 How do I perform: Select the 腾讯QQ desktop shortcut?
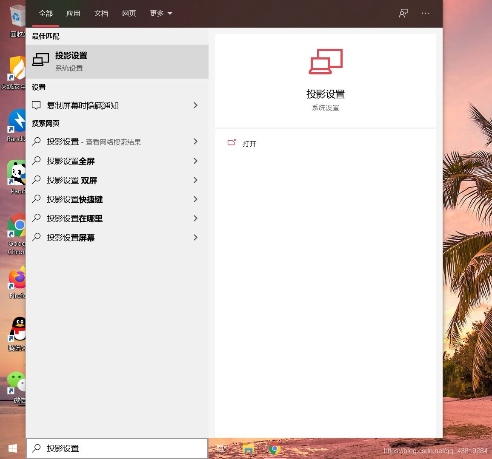(x=17, y=334)
